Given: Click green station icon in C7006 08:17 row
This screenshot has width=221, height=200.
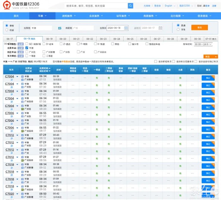Looking at the screenshot, I should (22, 131).
